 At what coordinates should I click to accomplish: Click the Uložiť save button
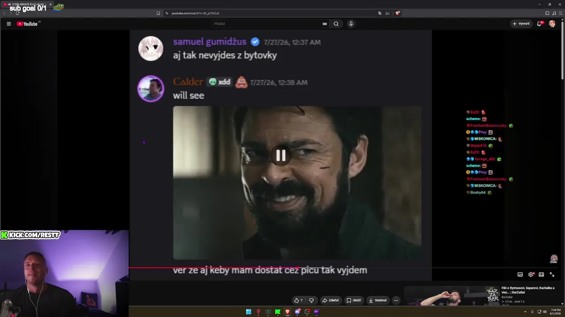[354, 300]
